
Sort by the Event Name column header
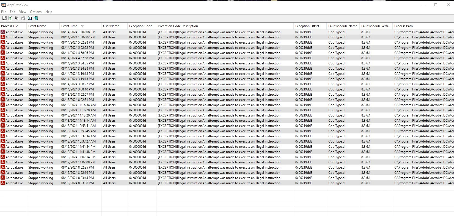[x=43, y=26]
